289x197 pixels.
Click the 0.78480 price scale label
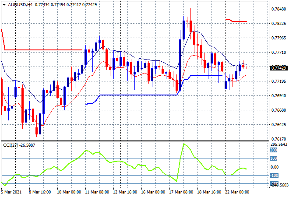click(278, 9)
